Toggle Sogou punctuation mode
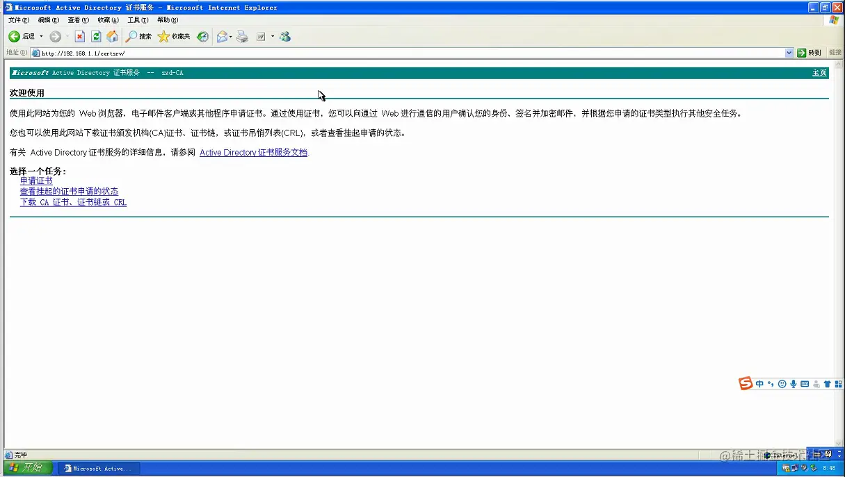Screen dimensions: 845x477 click(x=771, y=383)
